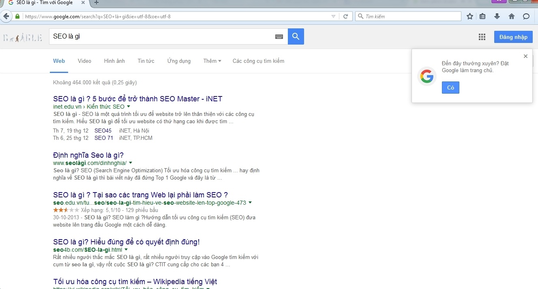Open the Wikipedia tiếng Việt result
This screenshot has width=538, height=289.
click(x=135, y=282)
